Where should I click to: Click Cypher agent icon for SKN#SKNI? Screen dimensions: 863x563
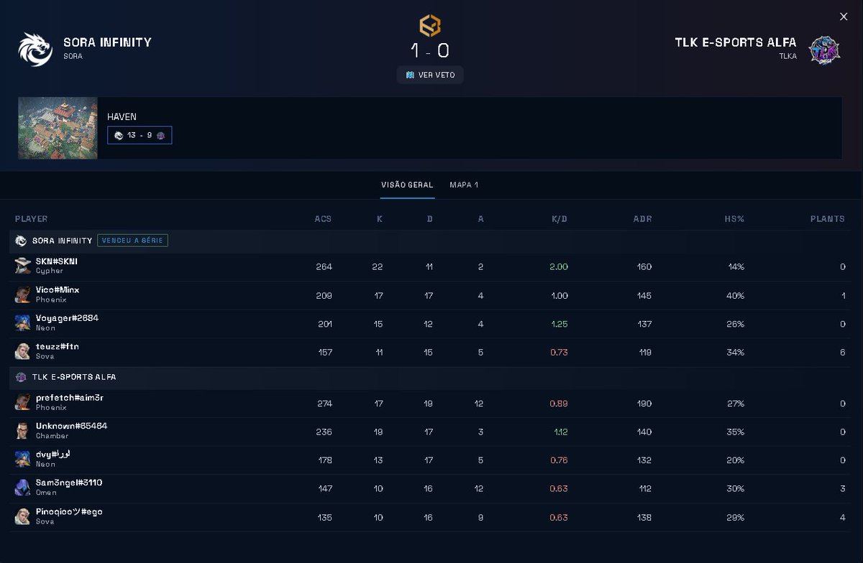click(x=23, y=266)
